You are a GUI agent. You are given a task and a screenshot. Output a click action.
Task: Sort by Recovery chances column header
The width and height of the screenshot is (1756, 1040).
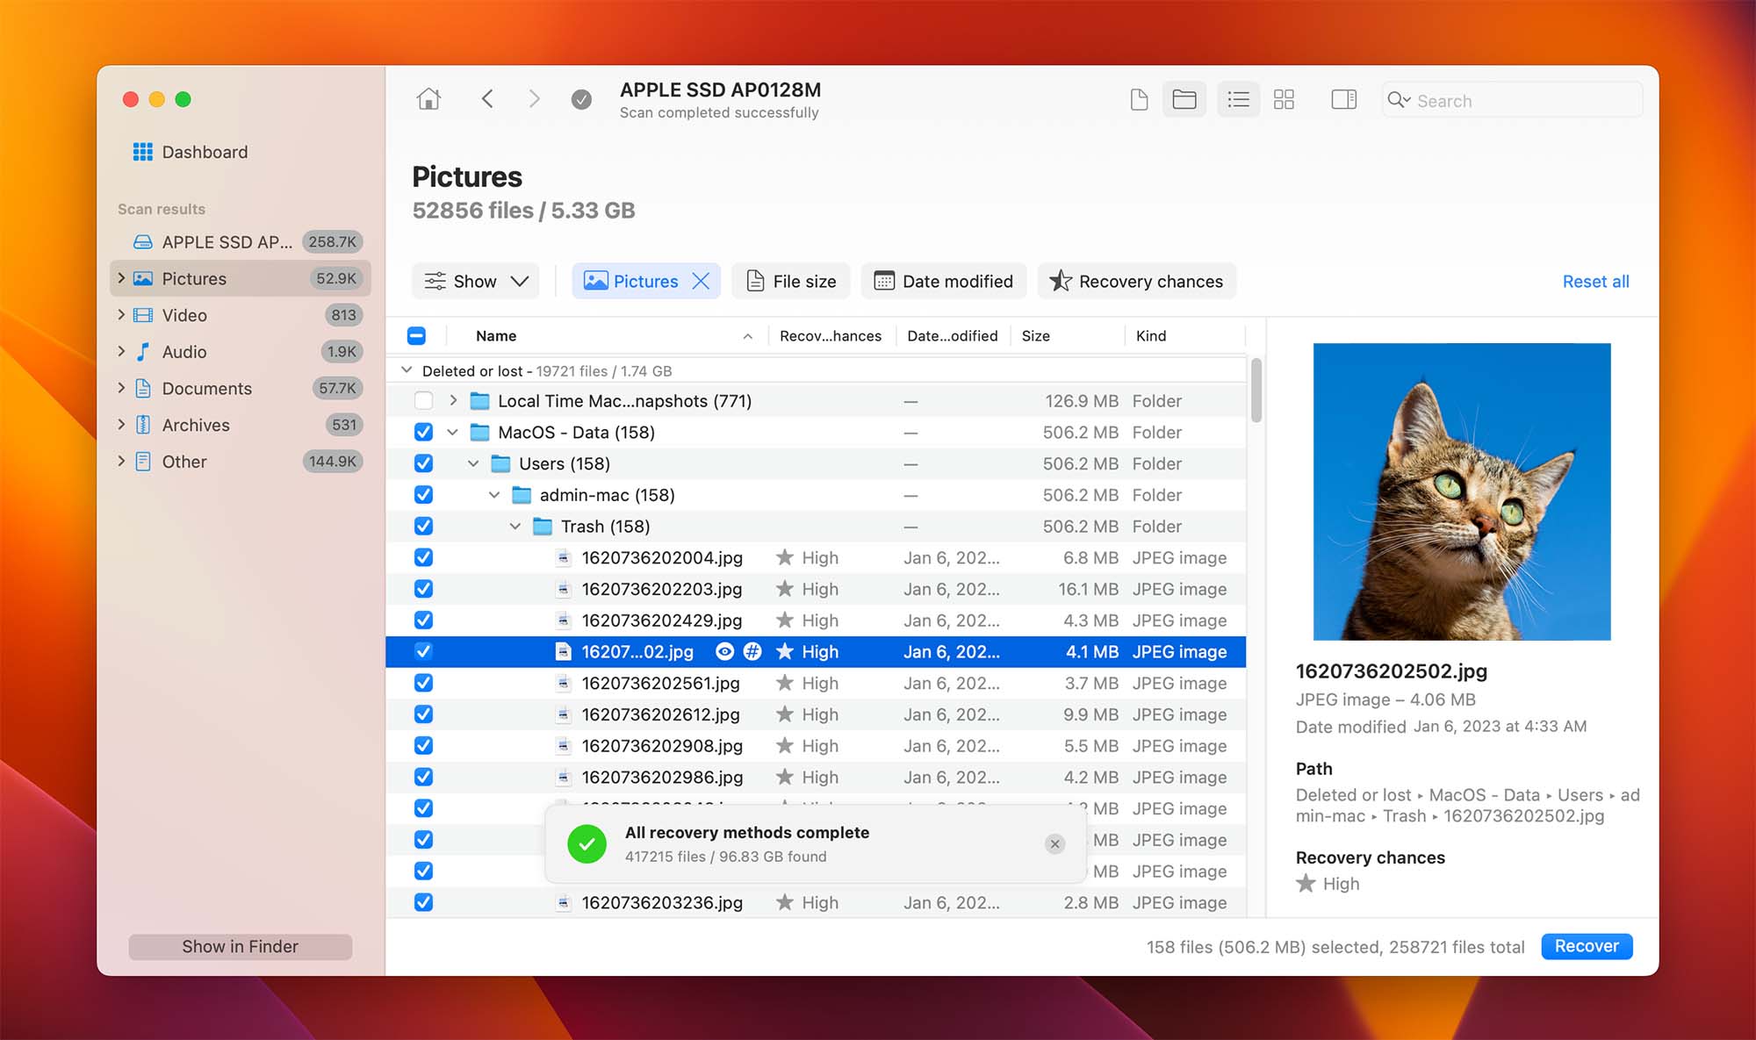coord(831,336)
